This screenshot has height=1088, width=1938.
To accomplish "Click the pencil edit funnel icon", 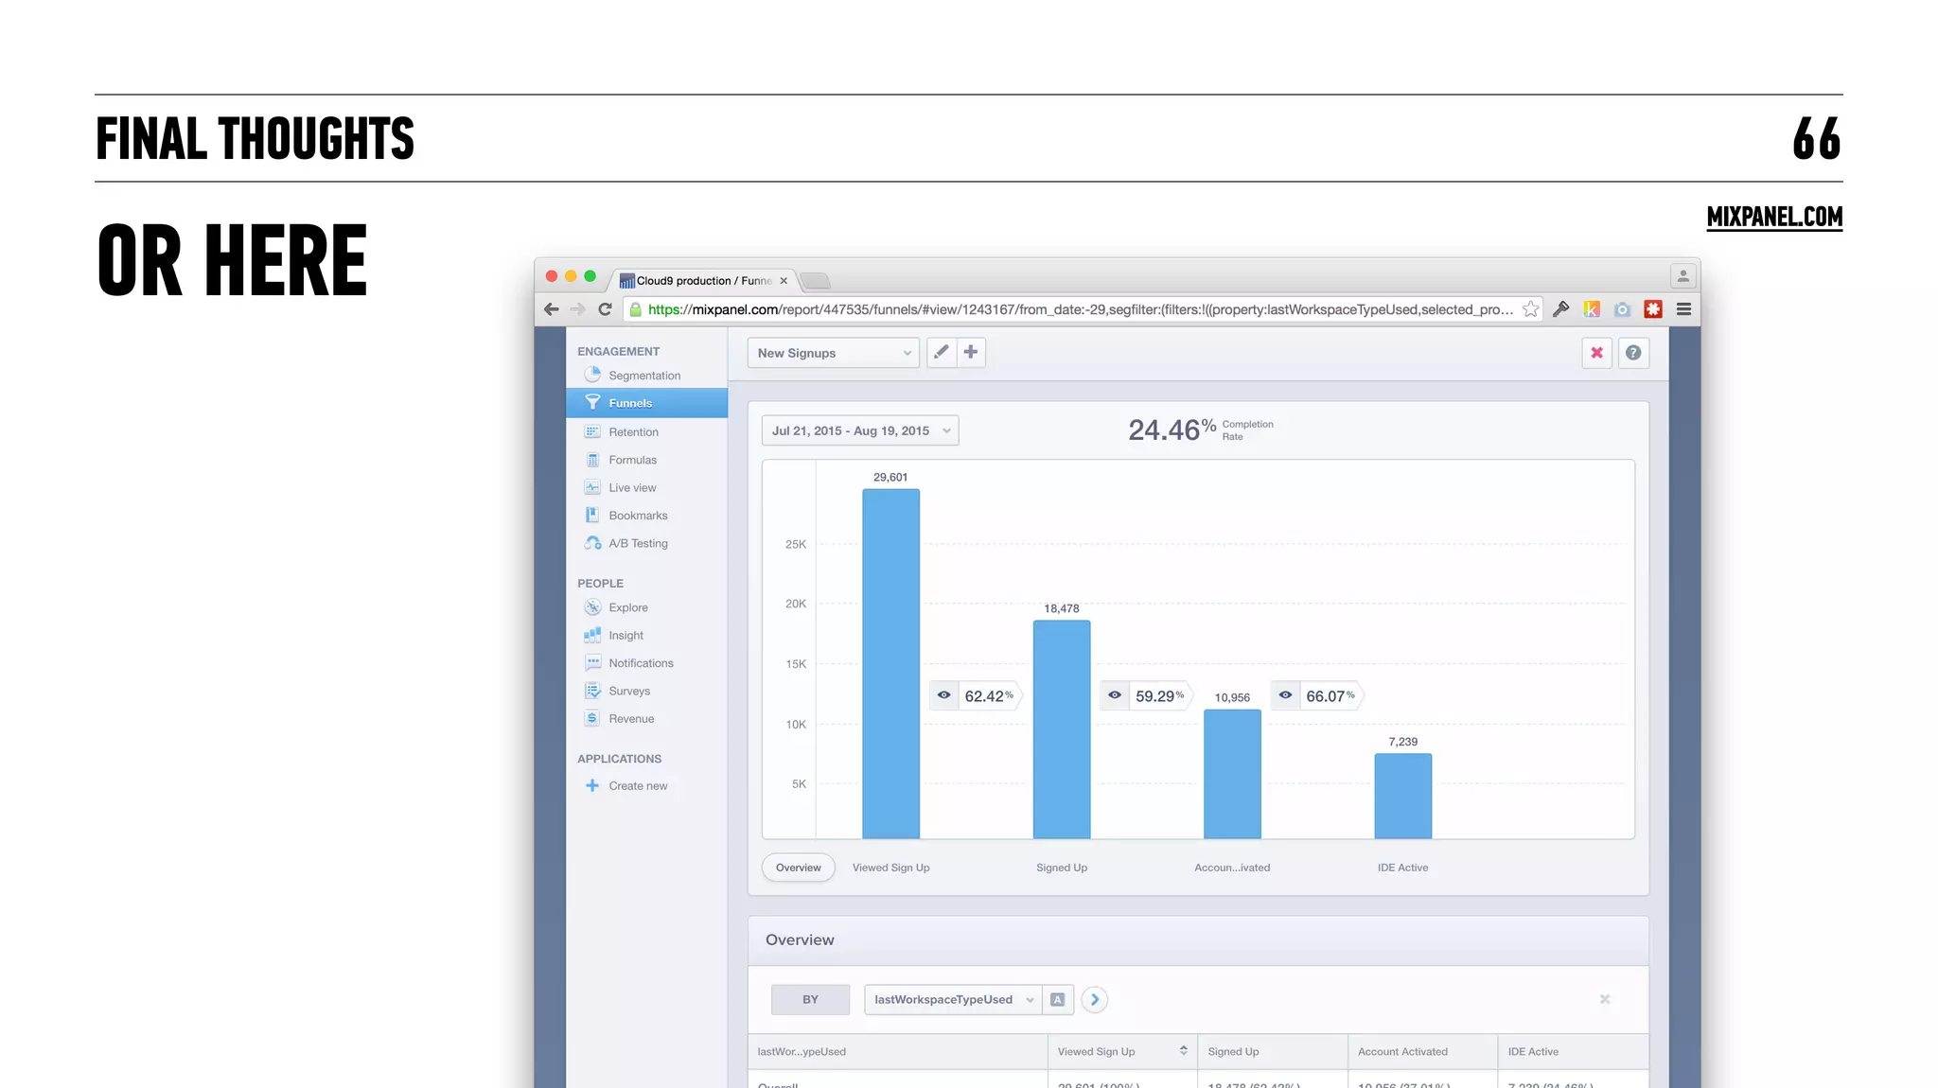I will coord(941,353).
